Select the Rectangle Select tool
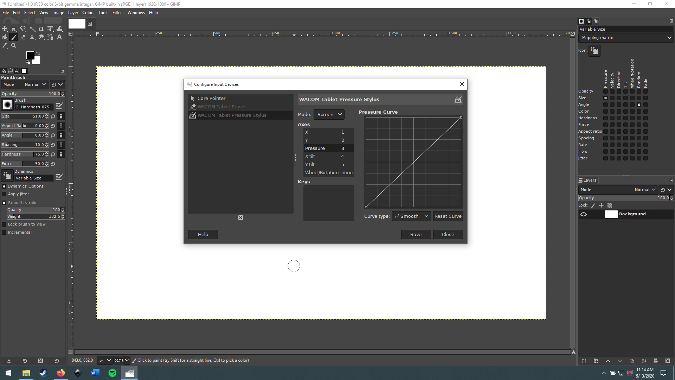The width and height of the screenshot is (675, 380). [14, 29]
